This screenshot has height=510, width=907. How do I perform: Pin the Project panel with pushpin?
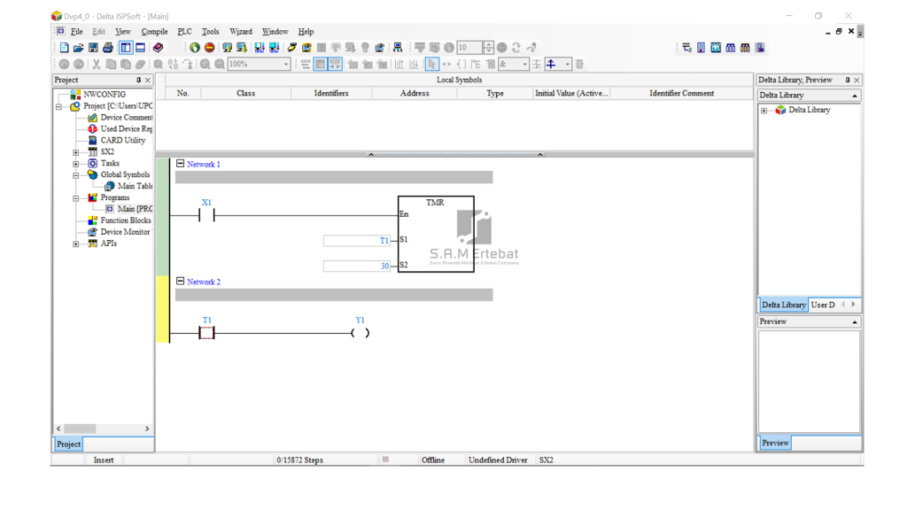(x=138, y=80)
